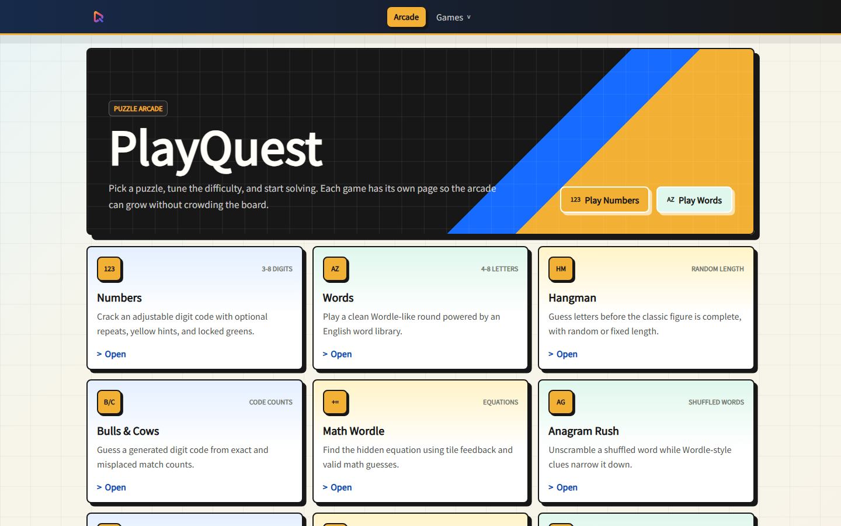
Task: Click the Hangman card title
Action: (572, 297)
